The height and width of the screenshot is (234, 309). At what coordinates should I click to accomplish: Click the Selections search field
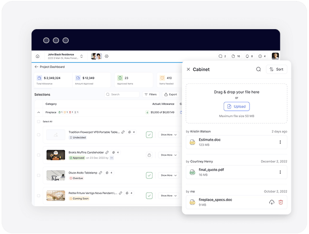(122, 94)
